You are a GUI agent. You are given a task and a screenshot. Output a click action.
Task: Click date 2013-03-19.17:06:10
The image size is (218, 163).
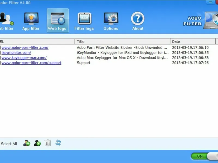[x=190, y=48]
